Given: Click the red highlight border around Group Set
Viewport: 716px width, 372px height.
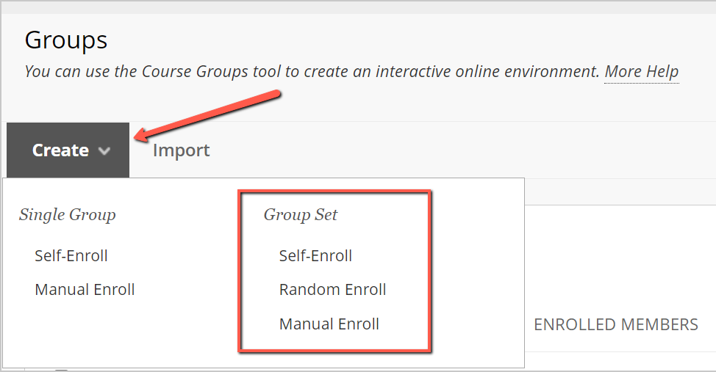Looking at the screenshot, I should (430, 271).
